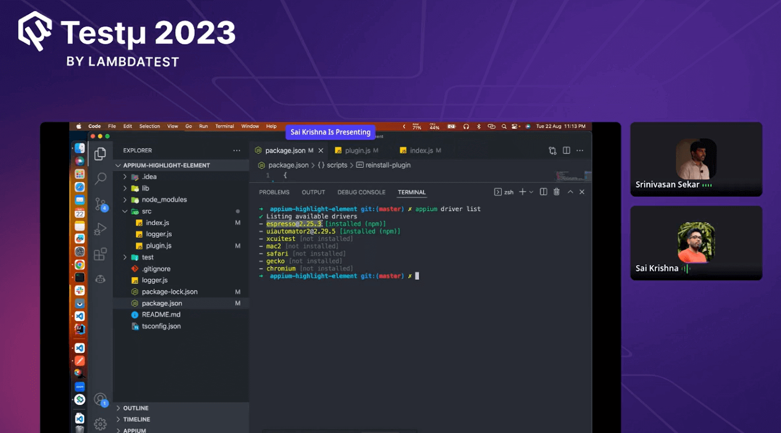781x433 pixels.
Task: Open the Search view in activity bar
Action: (101, 178)
